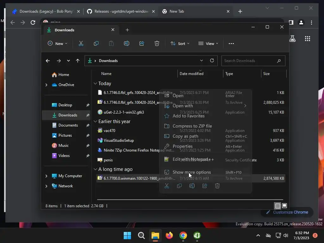Click the Copy icon in Explorer toolbar
Viewport: 324px width, 243px height.
tap(96, 43)
